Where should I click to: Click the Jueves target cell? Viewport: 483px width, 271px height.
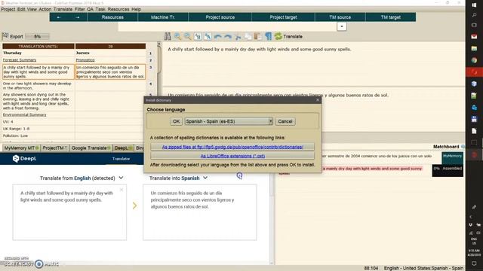click(110, 53)
